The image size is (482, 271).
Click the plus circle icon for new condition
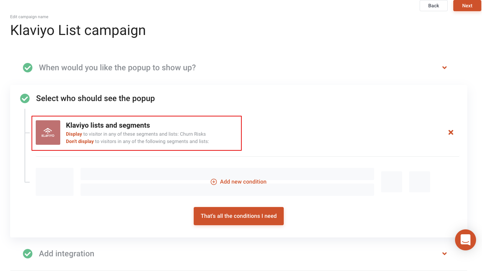coord(214,182)
